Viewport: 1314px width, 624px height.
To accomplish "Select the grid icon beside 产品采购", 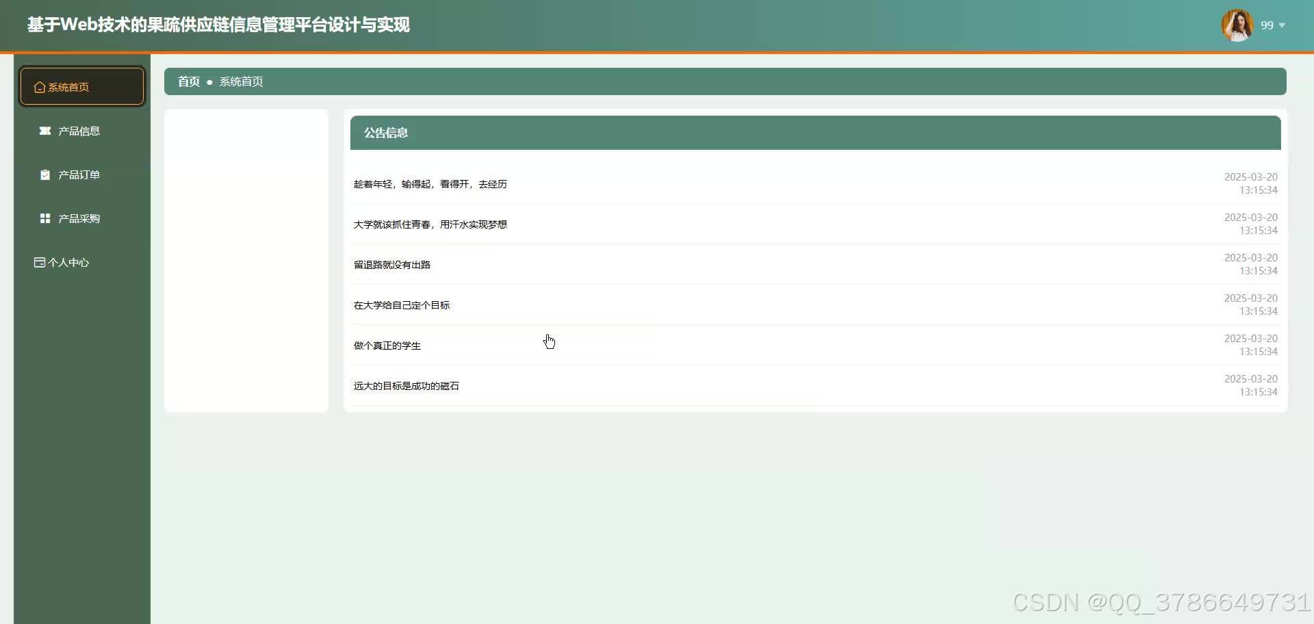I will click(44, 218).
